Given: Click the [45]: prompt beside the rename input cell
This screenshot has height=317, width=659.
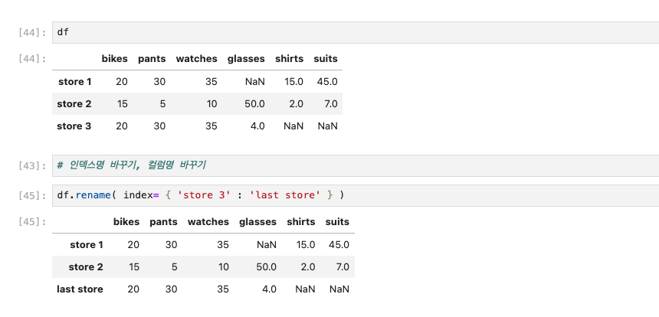Looking at the screenshot, I should click(32, 196).
